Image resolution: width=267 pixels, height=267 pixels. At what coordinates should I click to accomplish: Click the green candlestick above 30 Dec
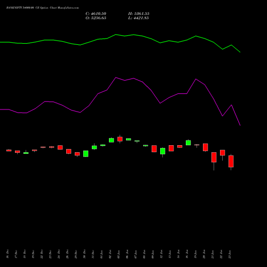coord(86,154)
